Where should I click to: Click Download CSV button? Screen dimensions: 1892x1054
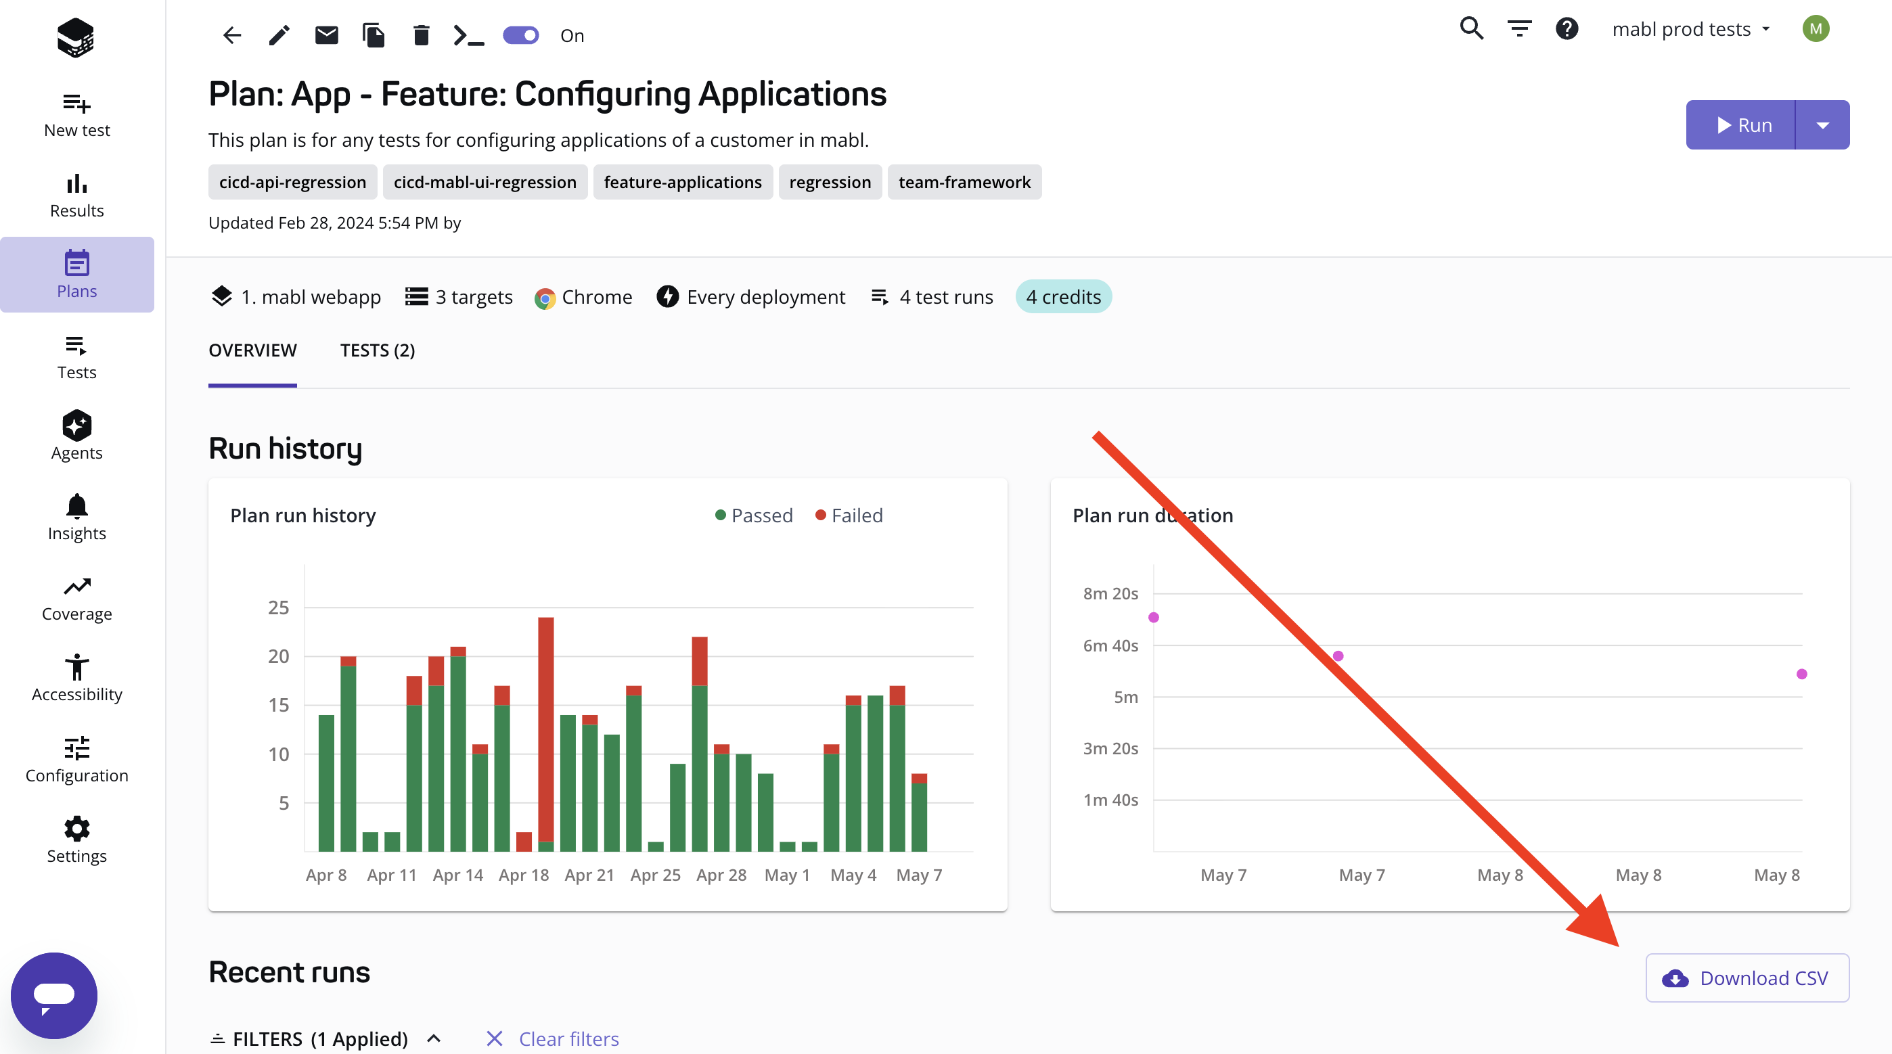tap(1747, 978)
